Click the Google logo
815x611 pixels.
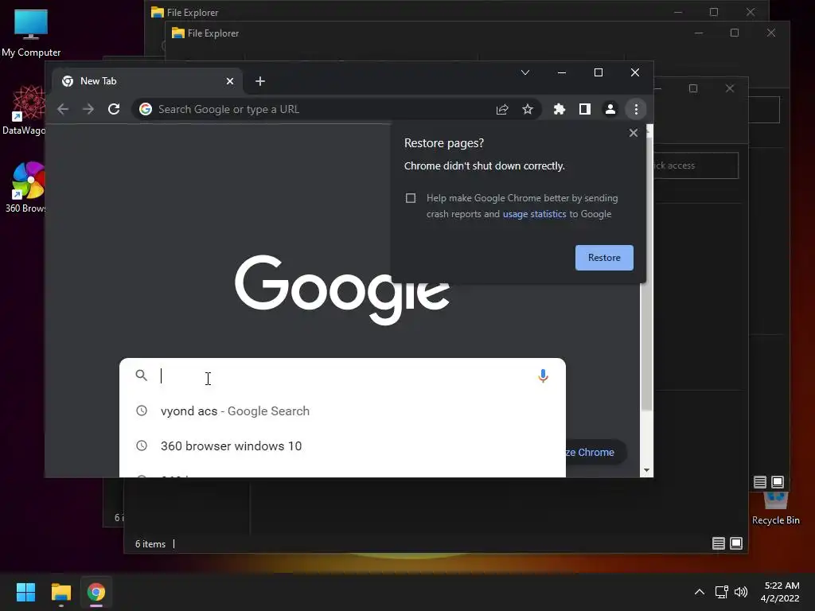(342, 289)
